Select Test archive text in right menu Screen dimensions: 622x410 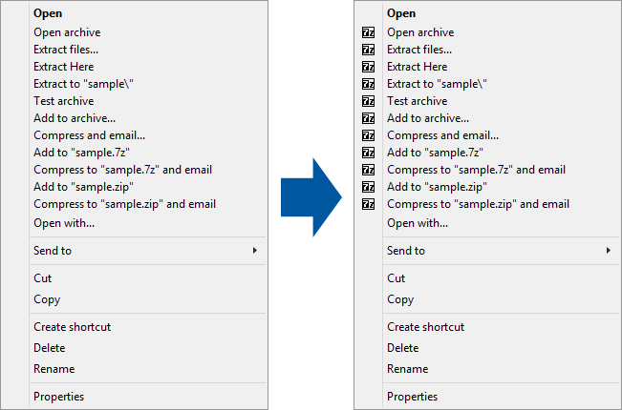click(x=418, y=101)
